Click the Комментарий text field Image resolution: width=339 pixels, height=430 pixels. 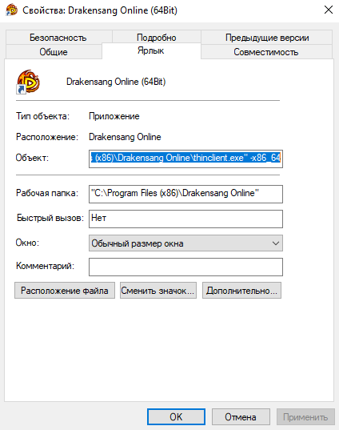[x=185, y=267]
